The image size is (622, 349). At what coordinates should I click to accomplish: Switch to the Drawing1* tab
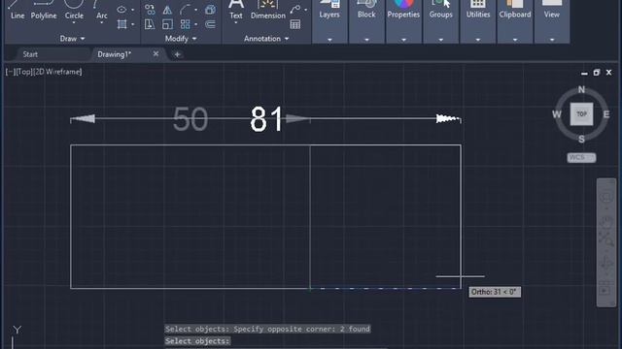(115, 54)
